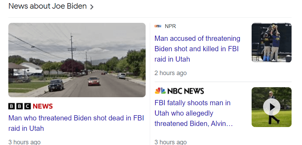Image resolution: width=302 pixels, height=145 pixels.
Task: Open "Man who threatened Biden shot dead" article
Action: click(76, 123)
